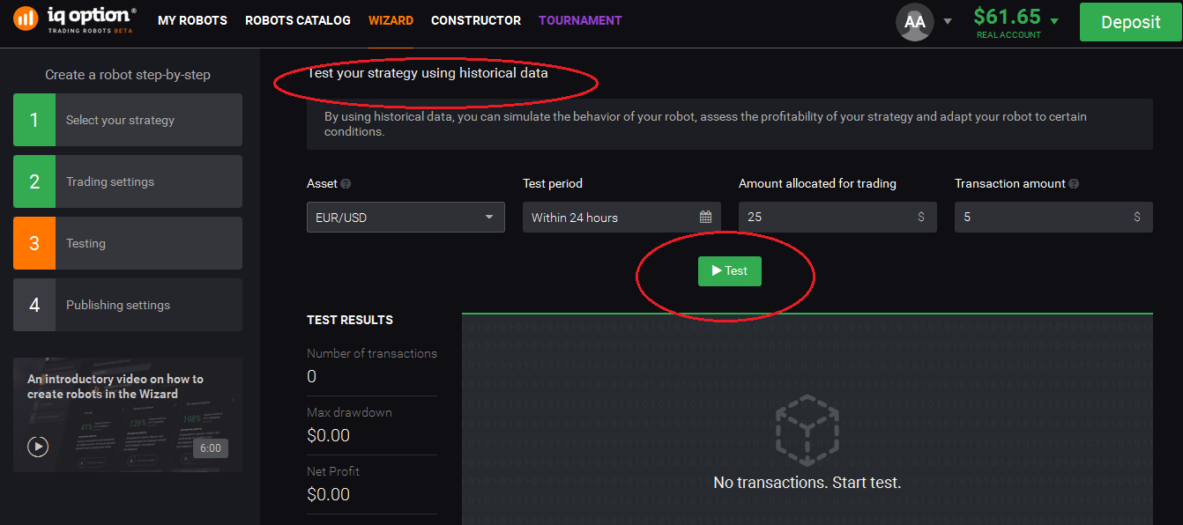1183x525 pixels.
Task: Click the Amount allocated for trading field
Action: point(837,217)
